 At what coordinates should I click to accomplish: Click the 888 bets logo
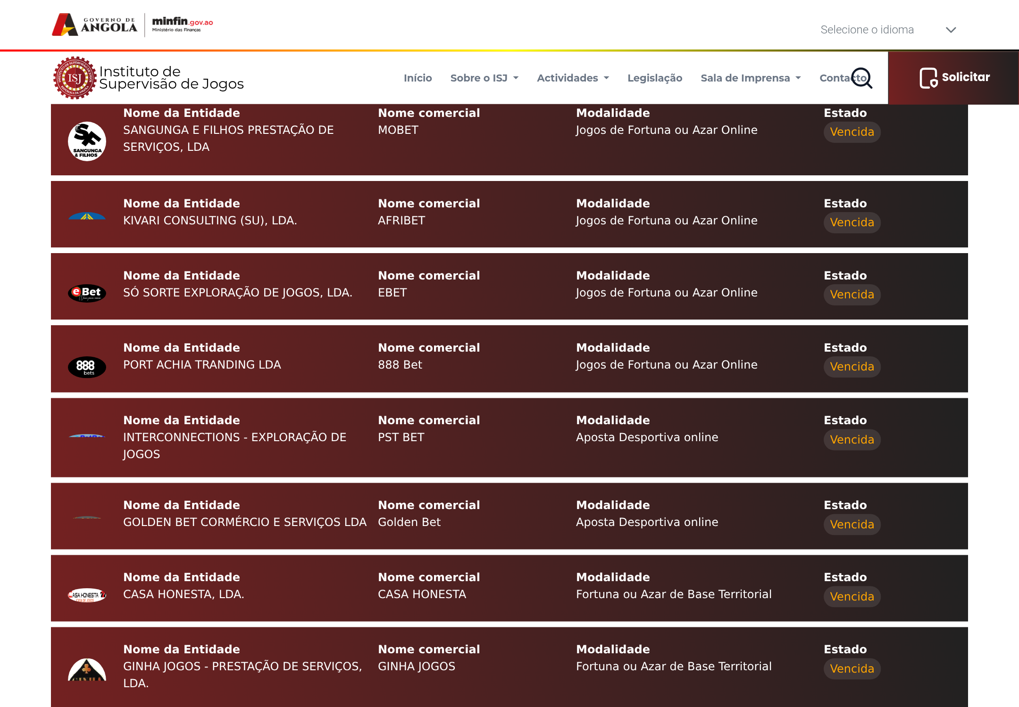point(87,367)
